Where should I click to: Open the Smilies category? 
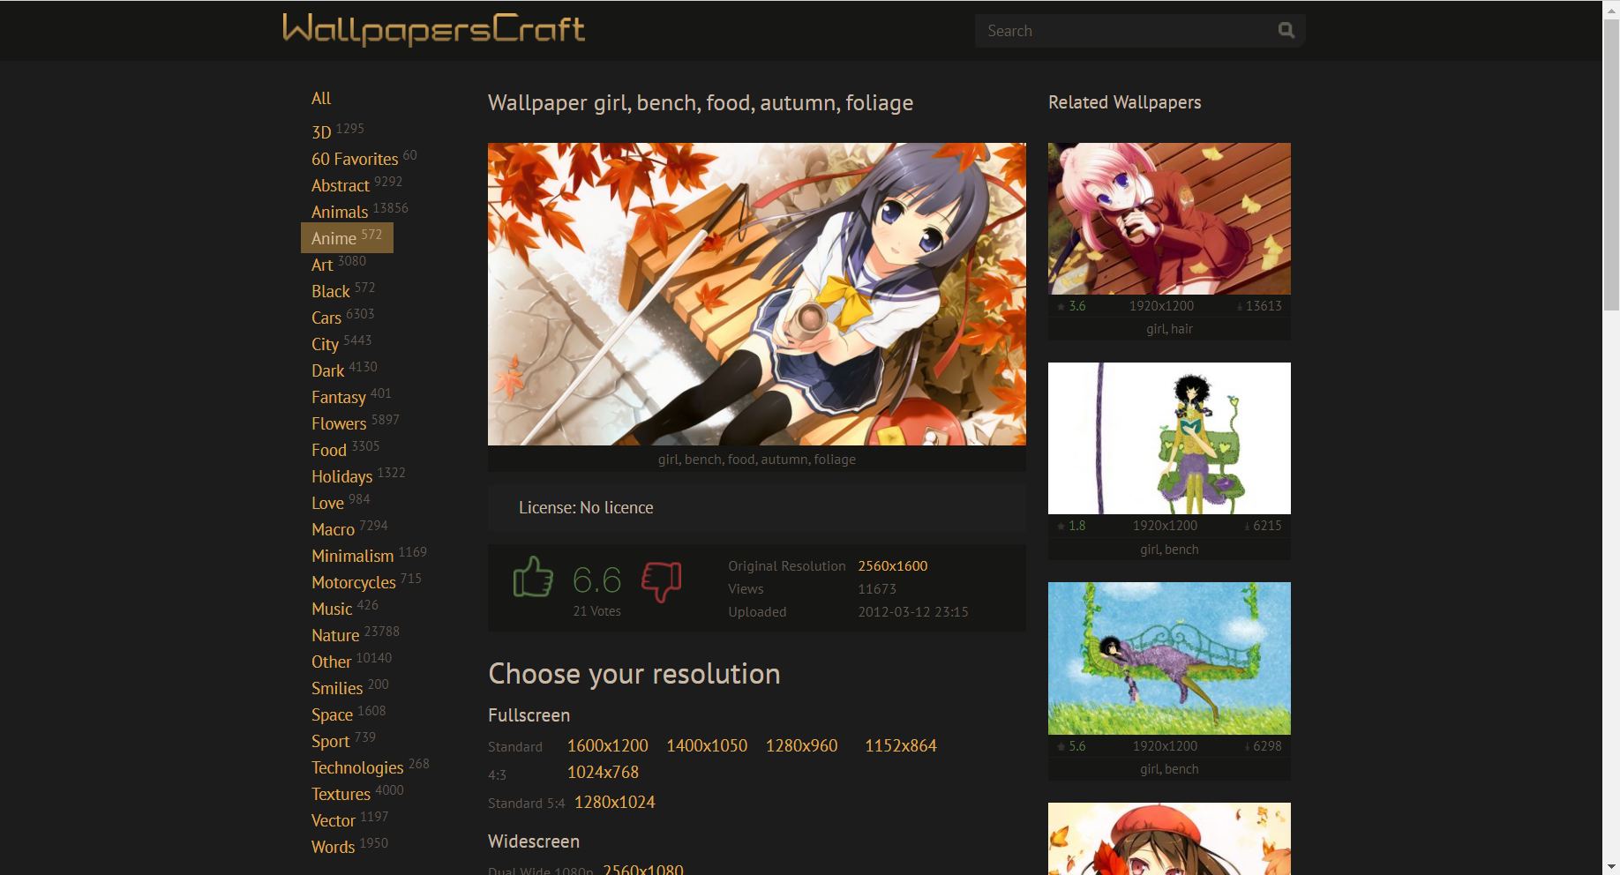tap(337, 688)
